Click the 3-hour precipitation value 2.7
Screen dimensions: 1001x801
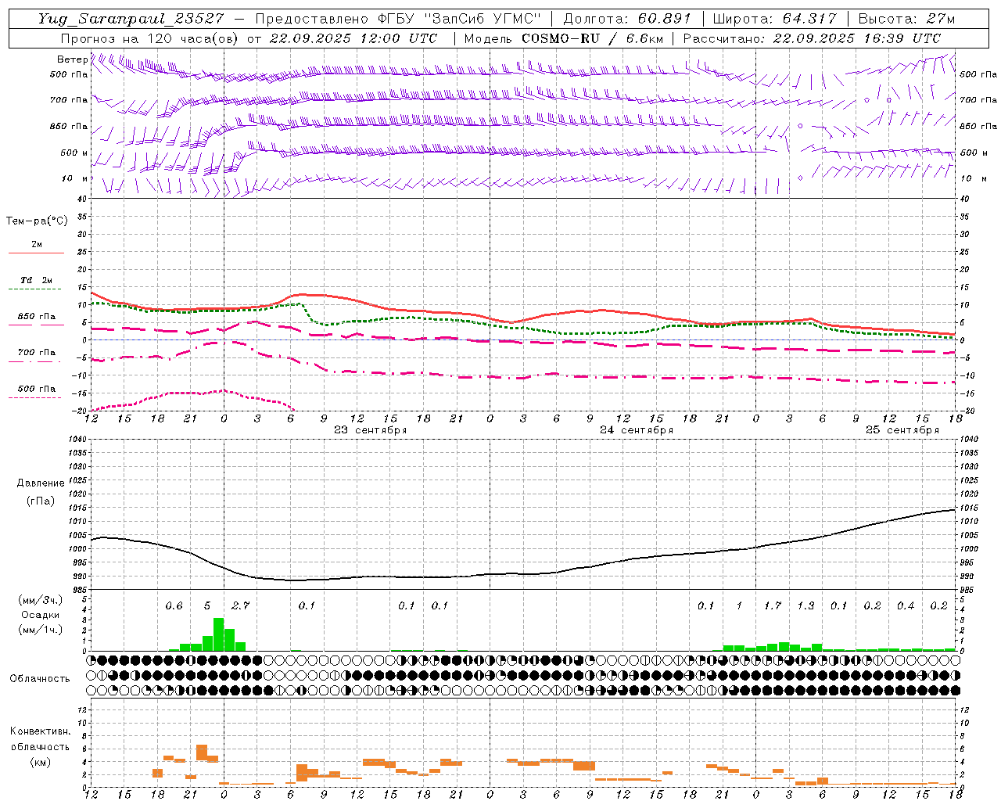coord(240,606)
